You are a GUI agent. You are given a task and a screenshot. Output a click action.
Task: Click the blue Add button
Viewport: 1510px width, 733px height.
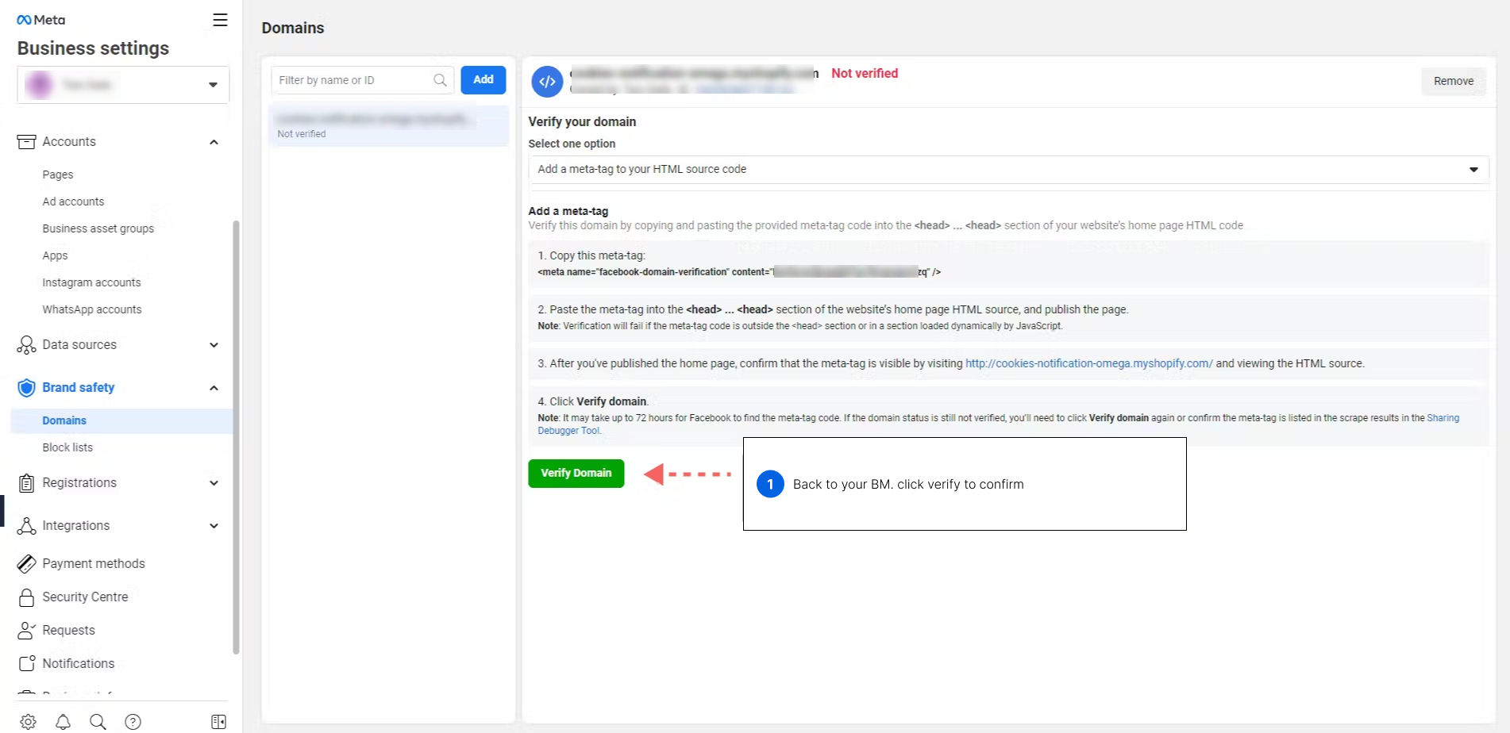(483, 80)
